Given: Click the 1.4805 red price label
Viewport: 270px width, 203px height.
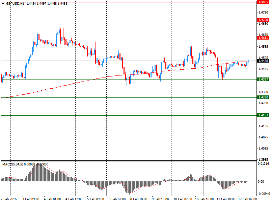Looking at the screenshot, I should [263, 2].
